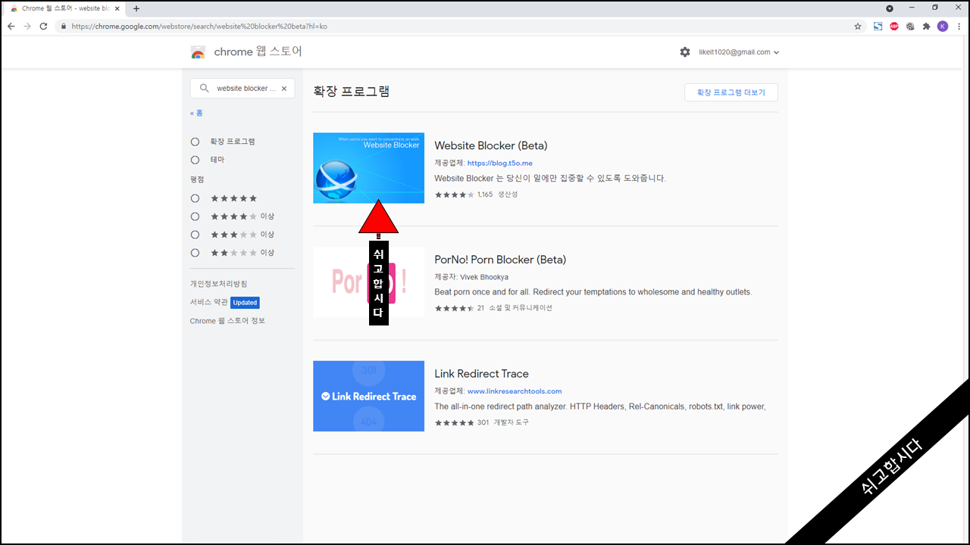Open the Link Redirect Trace thumbnail

368,396
